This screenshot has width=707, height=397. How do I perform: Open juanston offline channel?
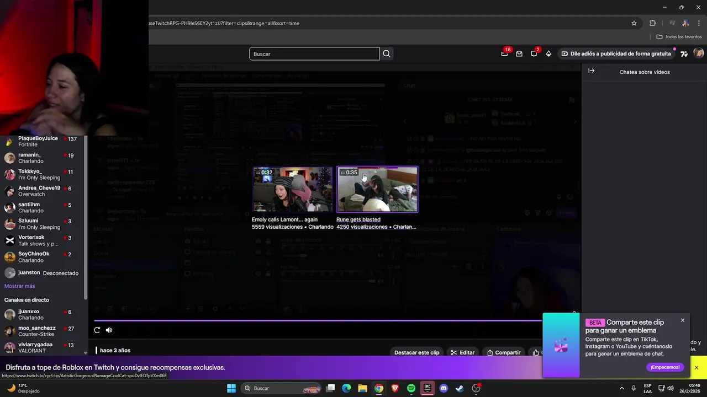coord(43,273)
